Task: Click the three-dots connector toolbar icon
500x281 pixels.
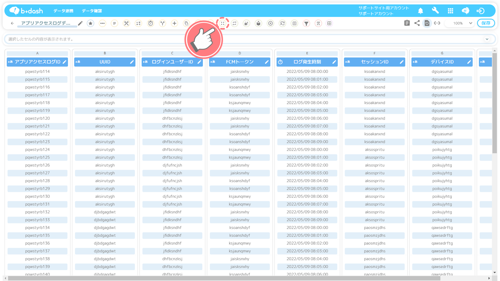Action: [x=102, y=23]
